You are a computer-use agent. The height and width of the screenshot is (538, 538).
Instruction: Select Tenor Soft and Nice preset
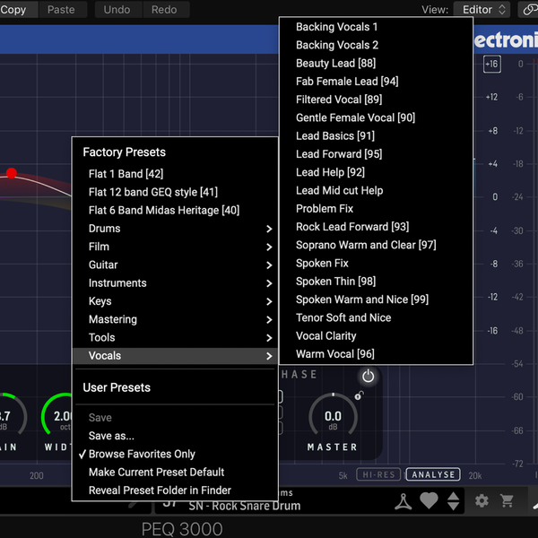376,317
